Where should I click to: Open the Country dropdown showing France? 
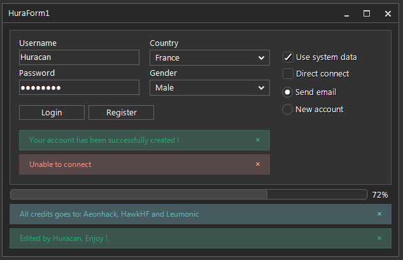tap(209, 58)
